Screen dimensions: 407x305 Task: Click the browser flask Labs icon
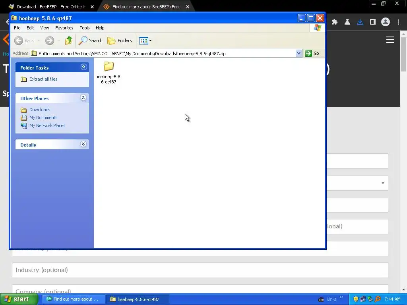pyautogui.click(x=347, y=22)
